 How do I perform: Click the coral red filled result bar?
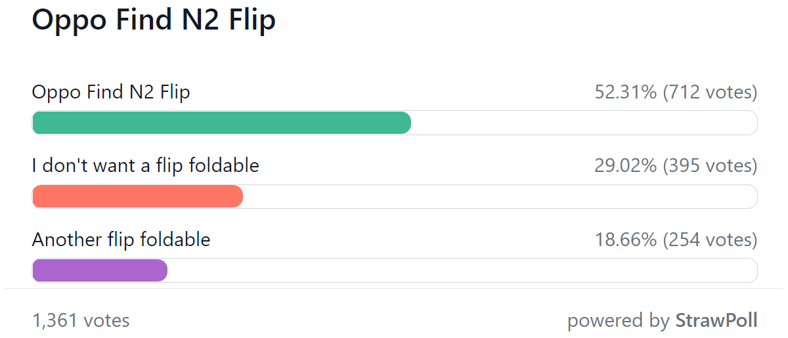(x=137, y=196)
